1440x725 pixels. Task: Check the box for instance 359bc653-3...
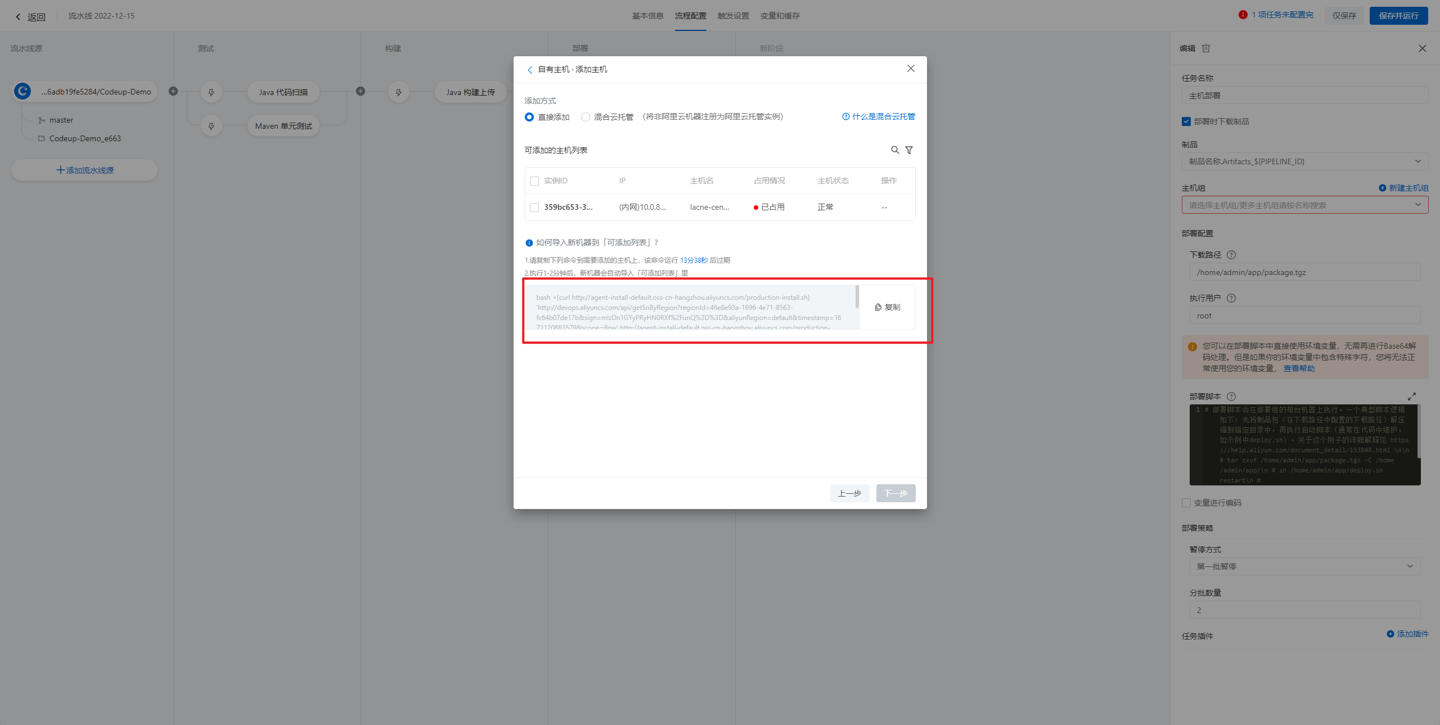click(x=534, y=208)
